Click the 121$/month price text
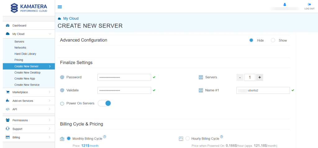This screenshot has height=148, width=318. (x=90, y=146)
